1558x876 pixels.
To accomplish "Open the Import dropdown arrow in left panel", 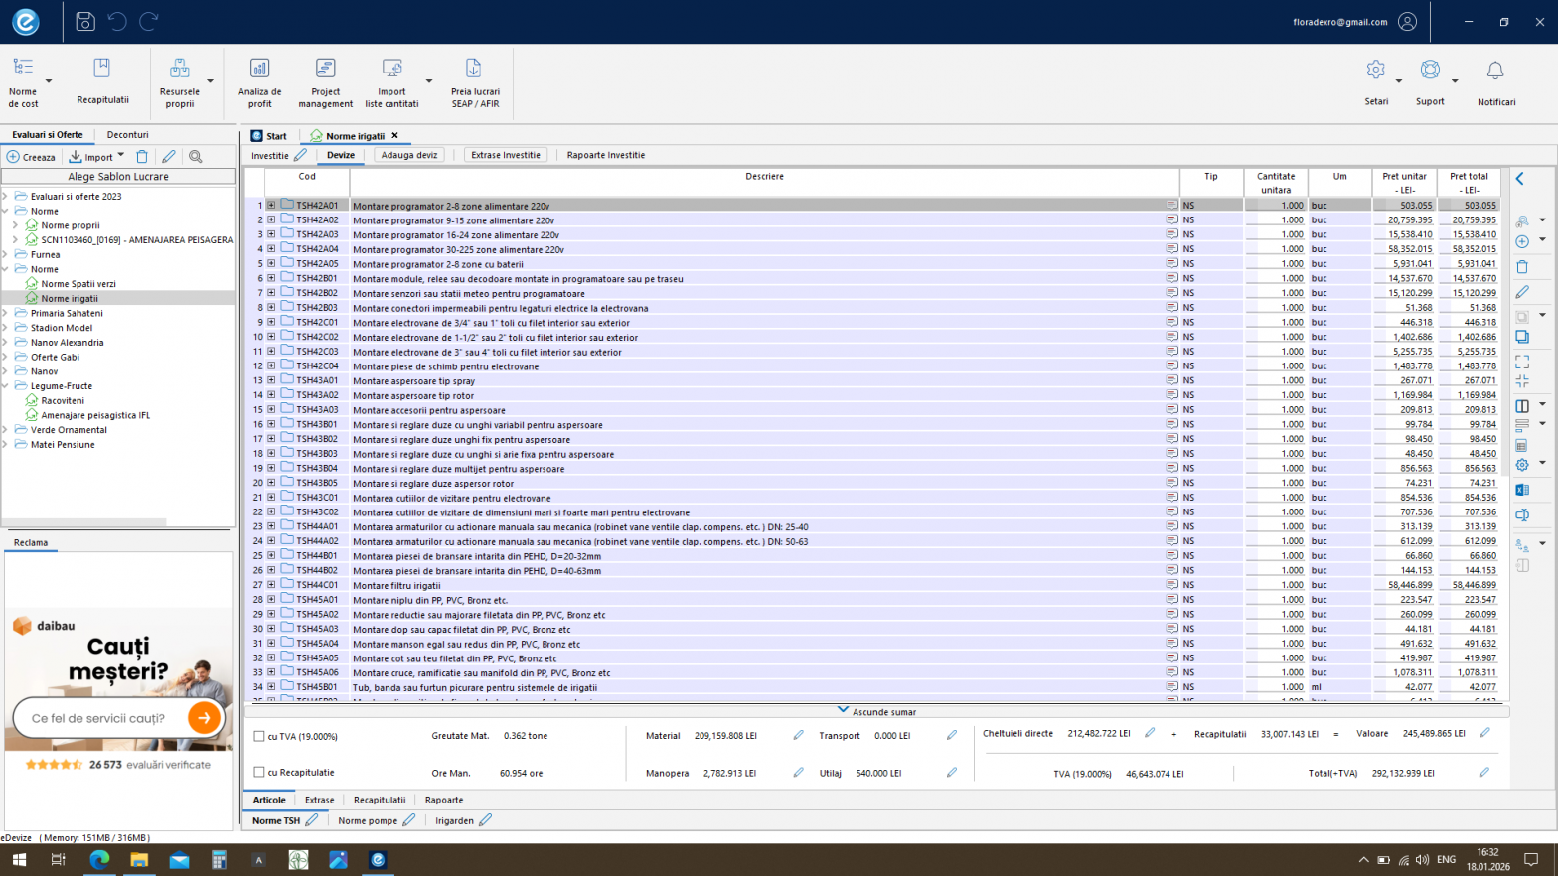I will pyautogui.click(x=121, y=156).
